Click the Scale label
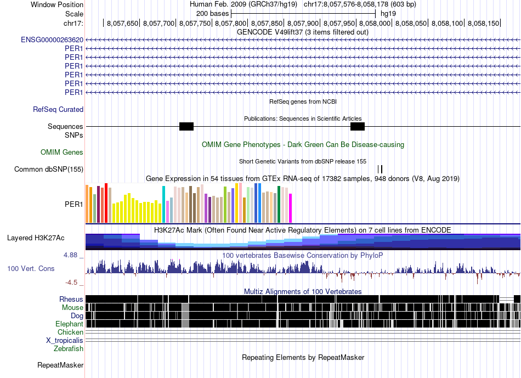 (x=75, y=14)
